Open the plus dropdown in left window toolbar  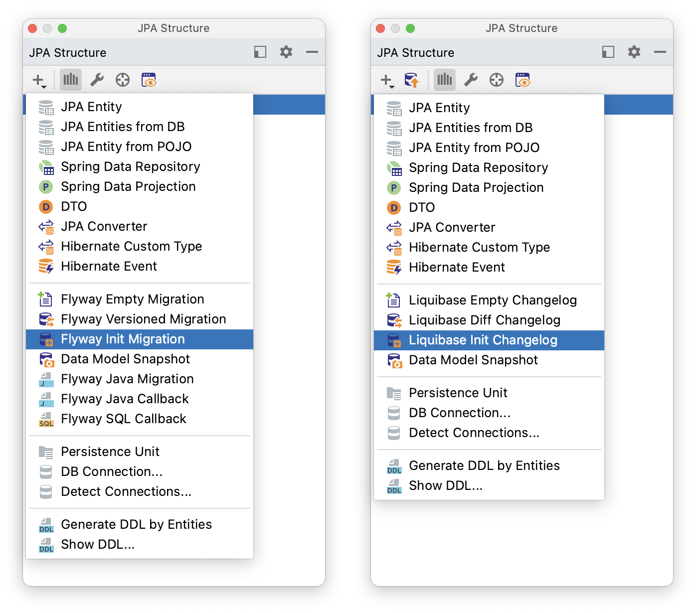(x=39, y=80)
